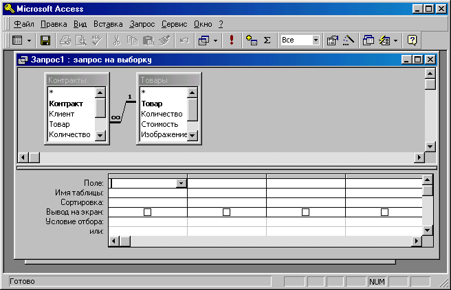Viewport: 451px width, 290px height.
Task: Click the first column's Сортировка cell
Action: [x=148, y=202]
